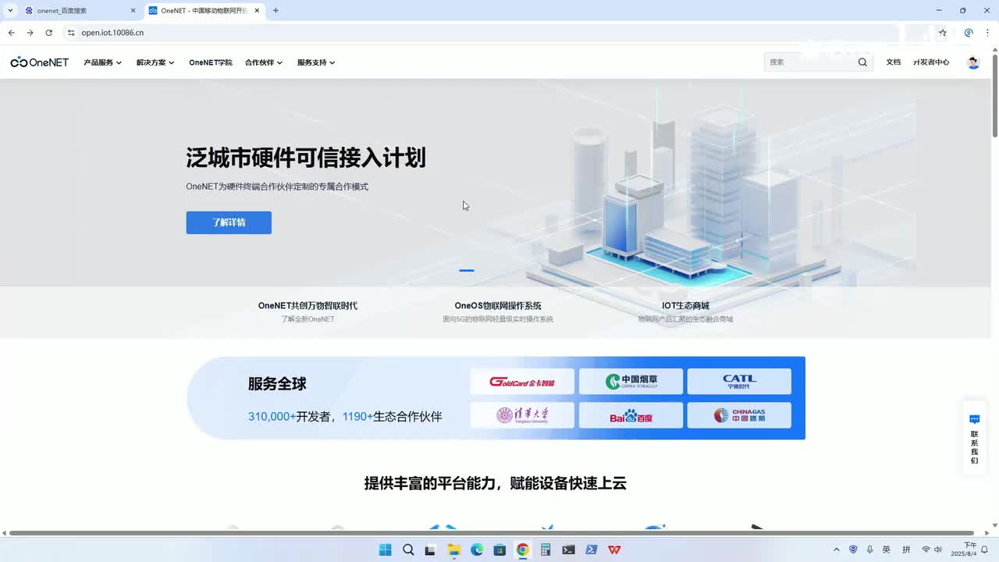
Task: Click Chrome icon in taskbar
Action: [x=523, y=550]
